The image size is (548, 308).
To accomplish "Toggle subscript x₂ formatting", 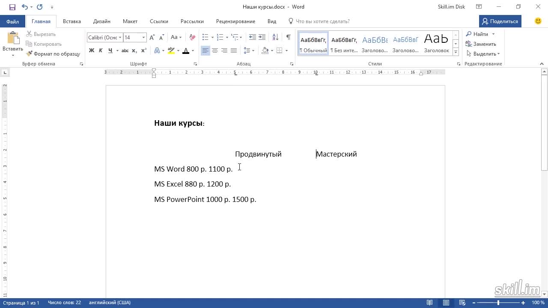I will tap(134, 50).
